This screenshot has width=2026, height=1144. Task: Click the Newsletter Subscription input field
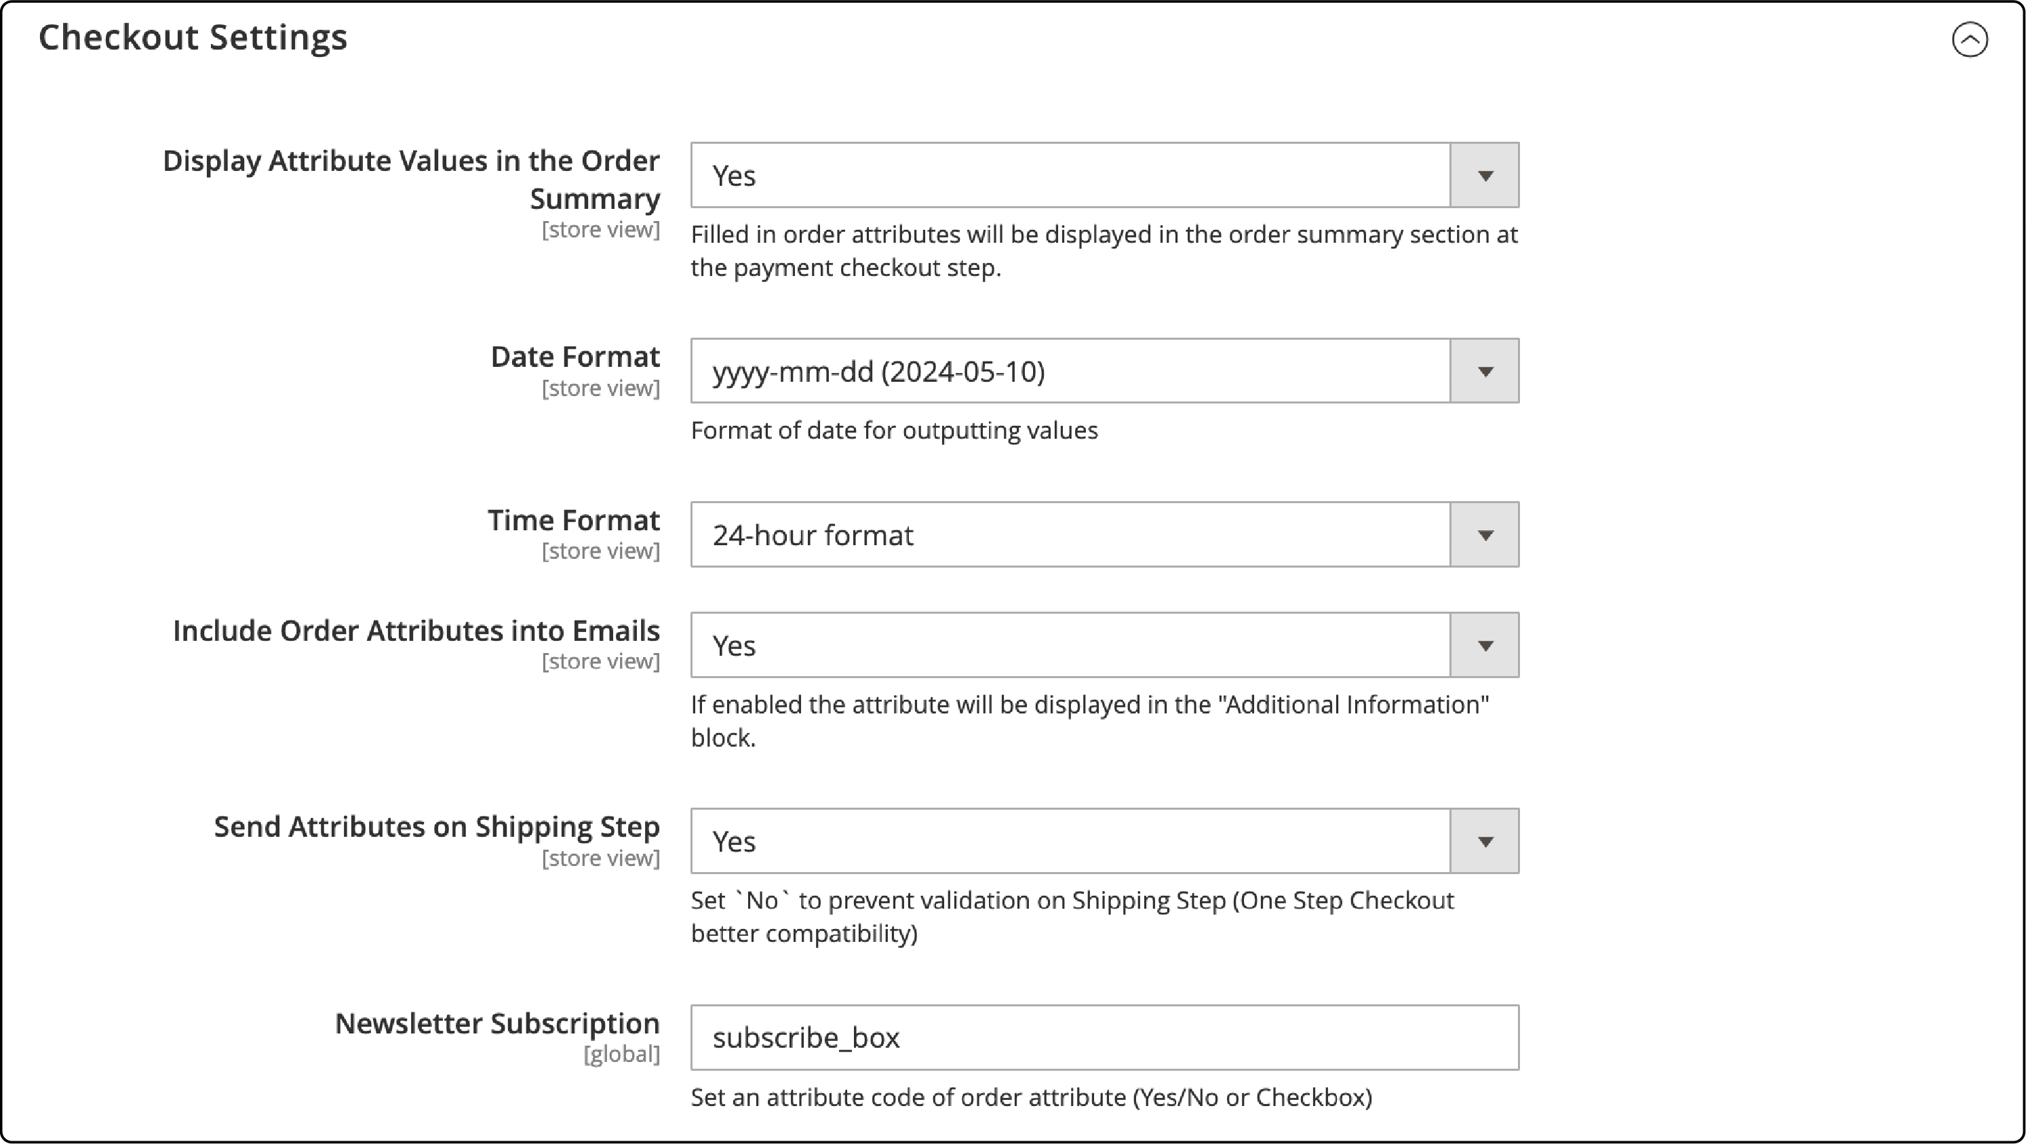(1104, 1037)
